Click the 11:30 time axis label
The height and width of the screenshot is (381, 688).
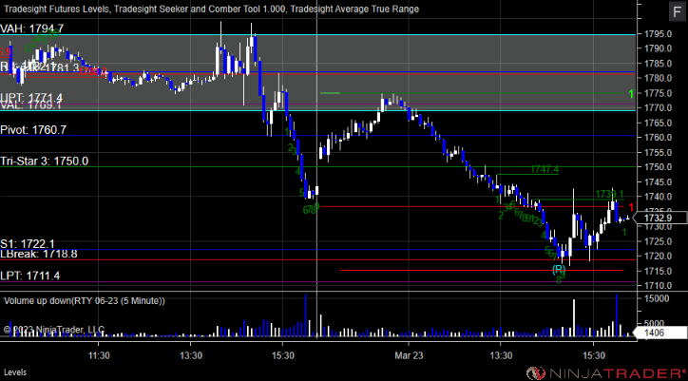click(x=98, y=355)
